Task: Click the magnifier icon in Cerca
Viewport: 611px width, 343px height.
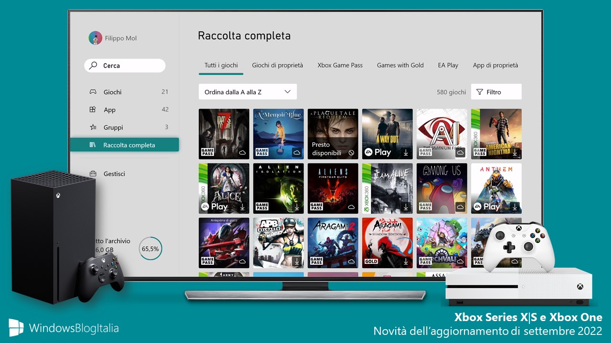Action: point(94,66)
